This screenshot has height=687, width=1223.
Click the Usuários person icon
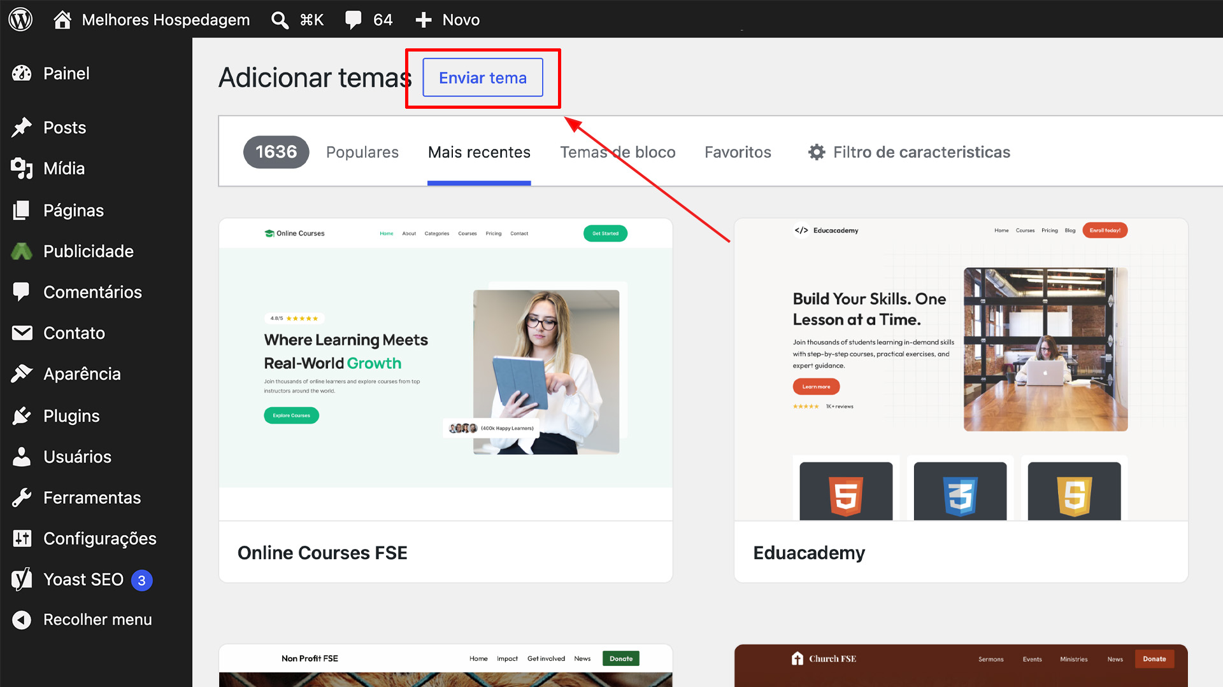click(x=22, y=457)
